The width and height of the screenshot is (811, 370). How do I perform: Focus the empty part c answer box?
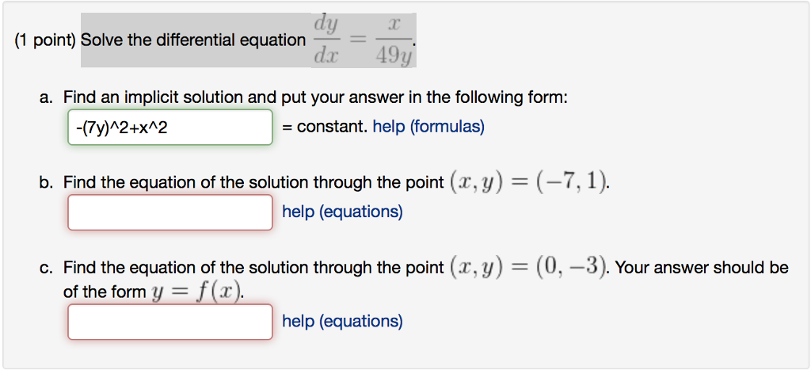tap(169, 322)
